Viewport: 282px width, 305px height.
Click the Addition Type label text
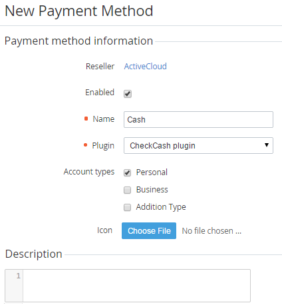(161, 207)
